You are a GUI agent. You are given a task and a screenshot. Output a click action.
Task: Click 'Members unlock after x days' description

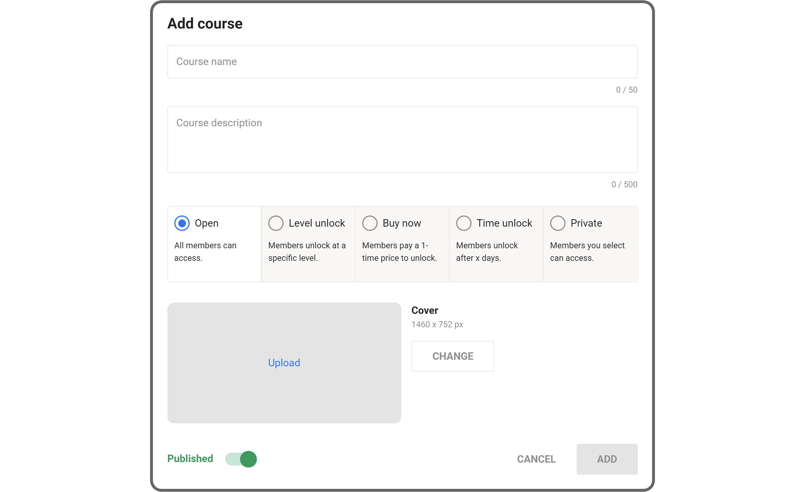click(487, 252)
